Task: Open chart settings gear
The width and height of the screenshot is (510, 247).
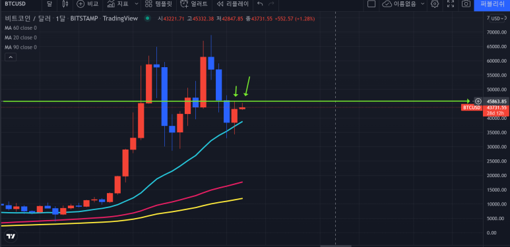Action: tap(435, 4)
